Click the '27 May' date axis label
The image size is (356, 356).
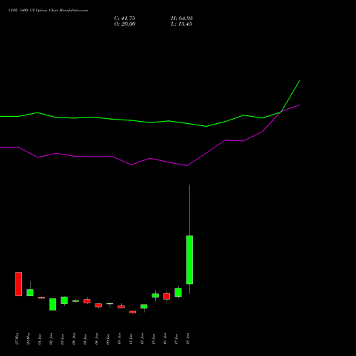17,339
